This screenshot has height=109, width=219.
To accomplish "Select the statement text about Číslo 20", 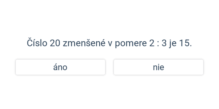I will coord(109,43).
